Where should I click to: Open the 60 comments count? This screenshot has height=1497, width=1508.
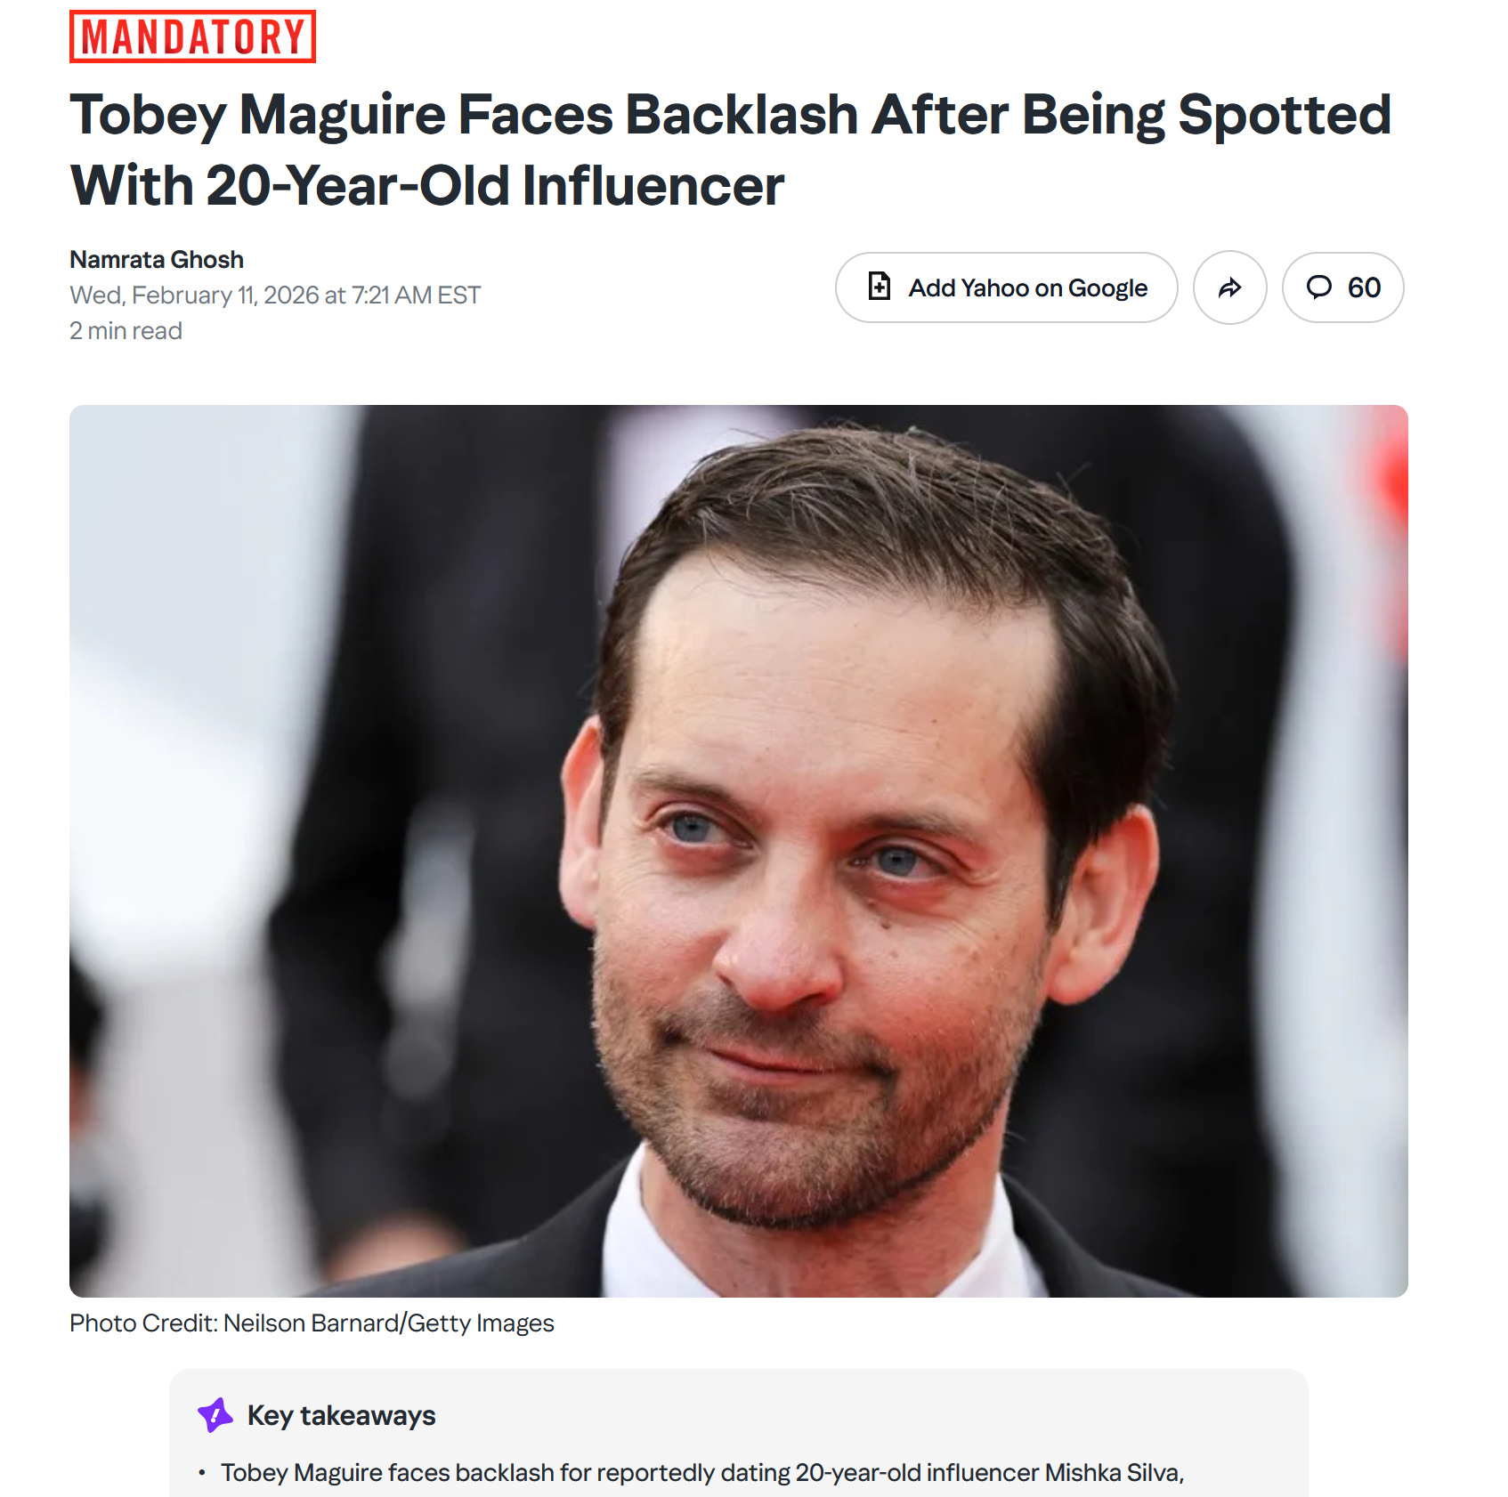coord(1342,287)
